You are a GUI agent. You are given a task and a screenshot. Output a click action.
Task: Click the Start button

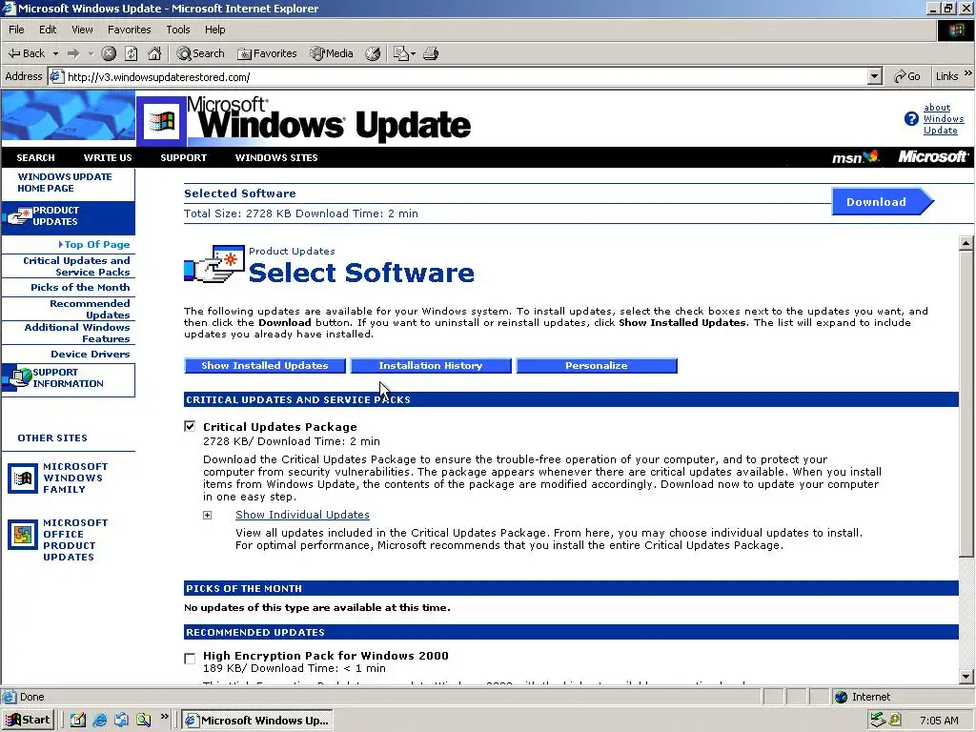tap(28, 721)
